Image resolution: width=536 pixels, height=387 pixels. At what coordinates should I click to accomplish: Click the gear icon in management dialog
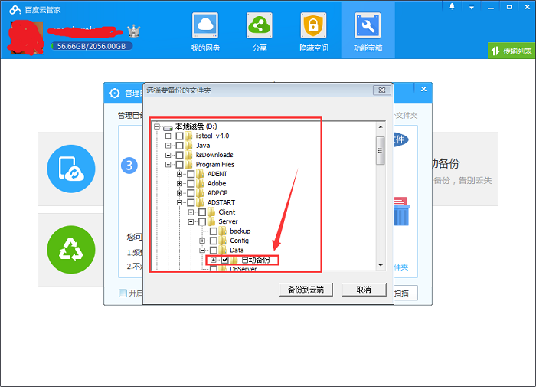click(x=115, y=93)
